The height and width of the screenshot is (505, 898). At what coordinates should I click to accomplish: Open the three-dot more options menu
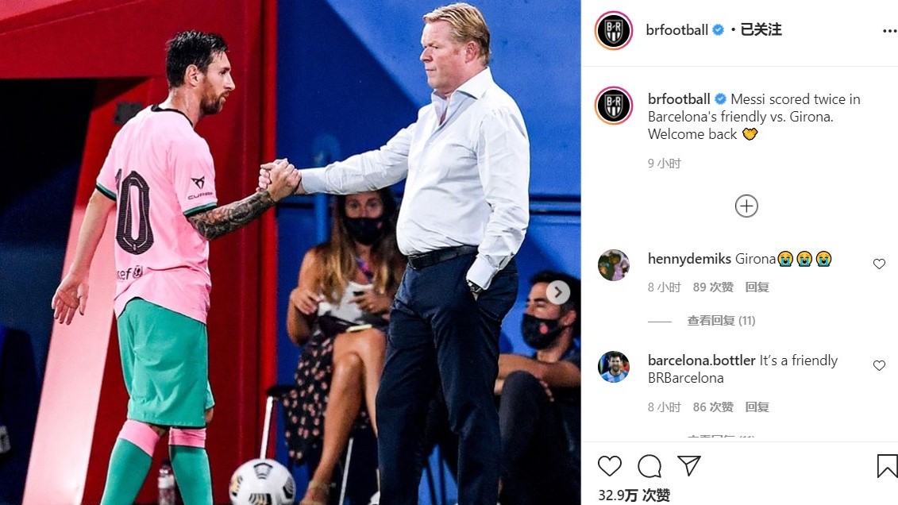[x=889, y=31]
